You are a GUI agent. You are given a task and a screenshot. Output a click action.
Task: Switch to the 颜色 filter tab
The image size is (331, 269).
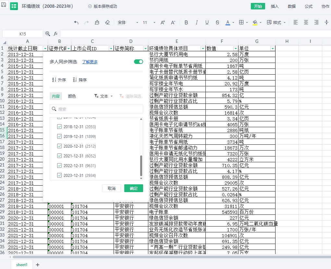pyautogui.click(x=72, y=96)
